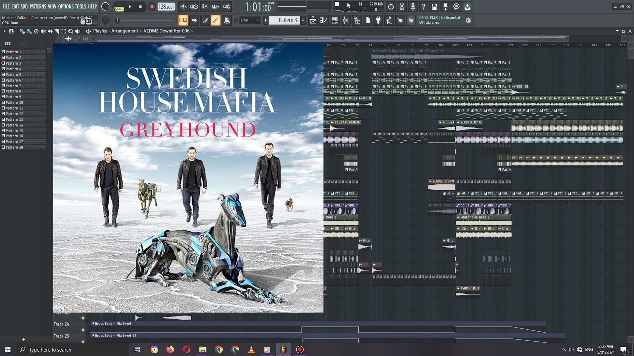Image resolution: width=634 pixels, height=356 pixels.
Task: Click the one-click recording microphone icon
Action: pyautogui.click(x=413, y=7)
